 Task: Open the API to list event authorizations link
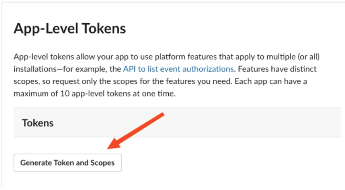click(178, 69)
